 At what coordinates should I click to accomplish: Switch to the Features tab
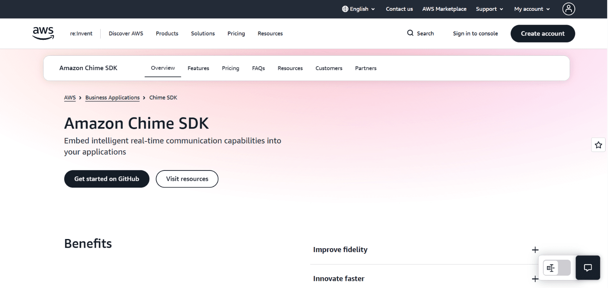[x=198, y=68]
